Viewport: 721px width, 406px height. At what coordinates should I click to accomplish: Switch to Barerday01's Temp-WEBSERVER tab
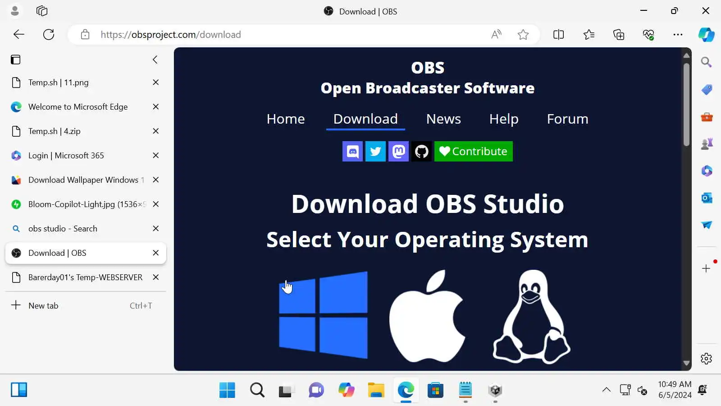pos(86,277)
